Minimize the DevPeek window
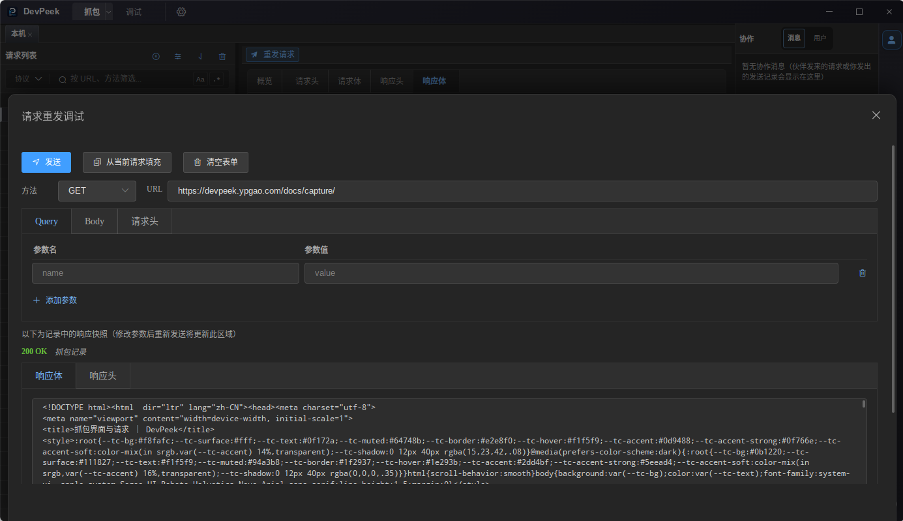The width and height of the screenshot is (903, 521). click(829, 12)
